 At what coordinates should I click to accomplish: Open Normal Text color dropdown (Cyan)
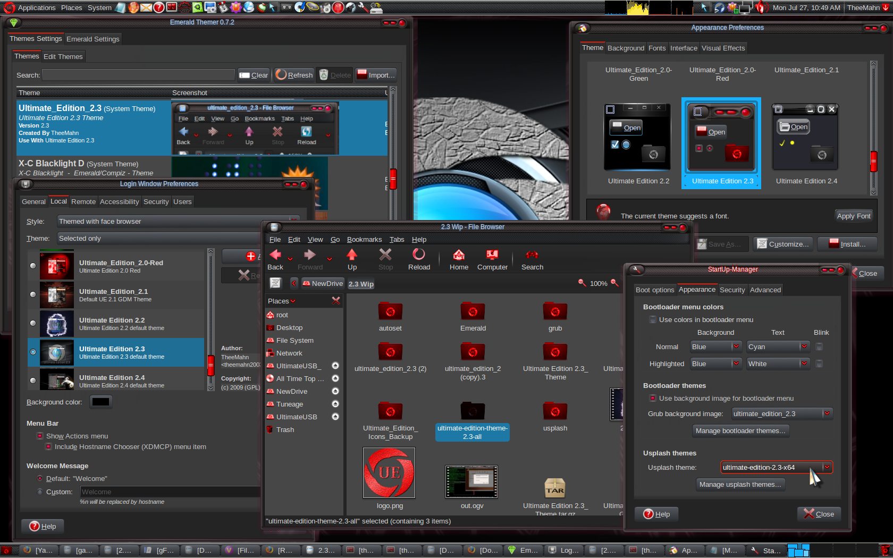tap(778, 346)
